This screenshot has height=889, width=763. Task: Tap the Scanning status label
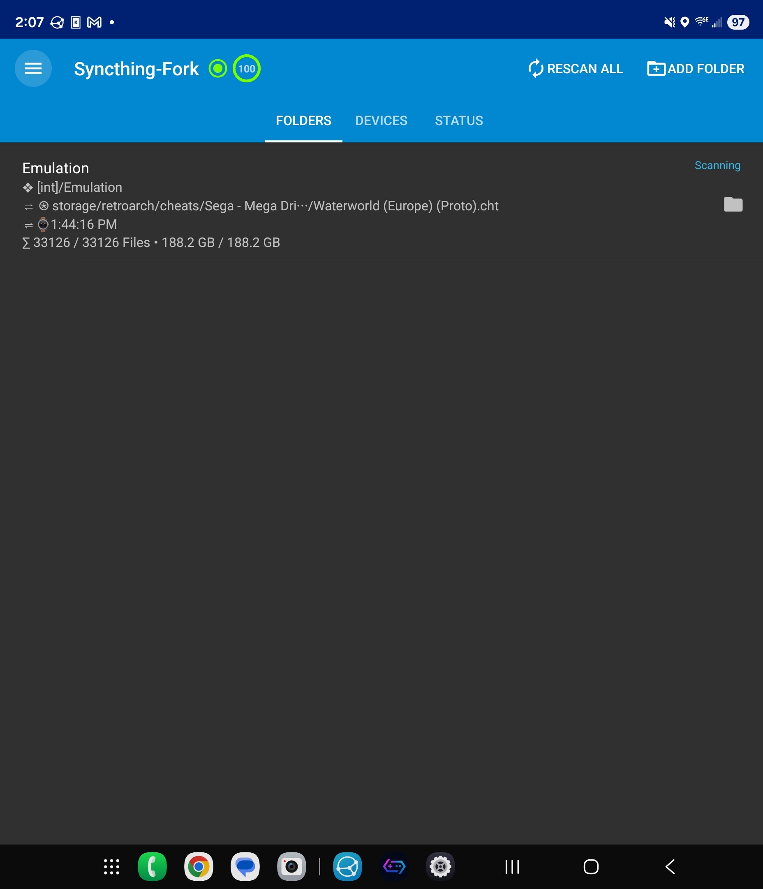[x=717, y=165]
